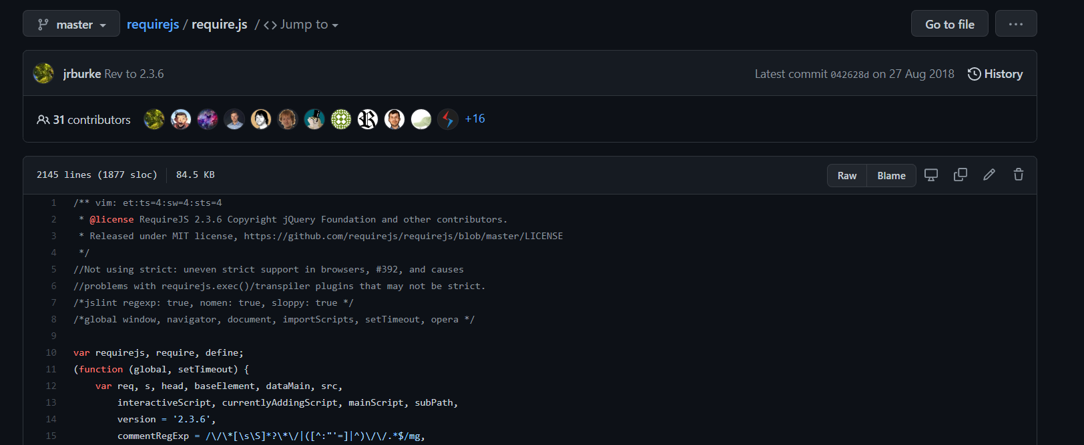Image resolution: width=1084 pixels, height=445 pixels.
Task: Open the jrburke author profile link
Action: [x=82, y=74]
